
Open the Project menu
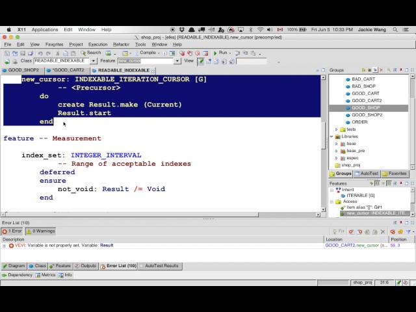tap(76, 44)
